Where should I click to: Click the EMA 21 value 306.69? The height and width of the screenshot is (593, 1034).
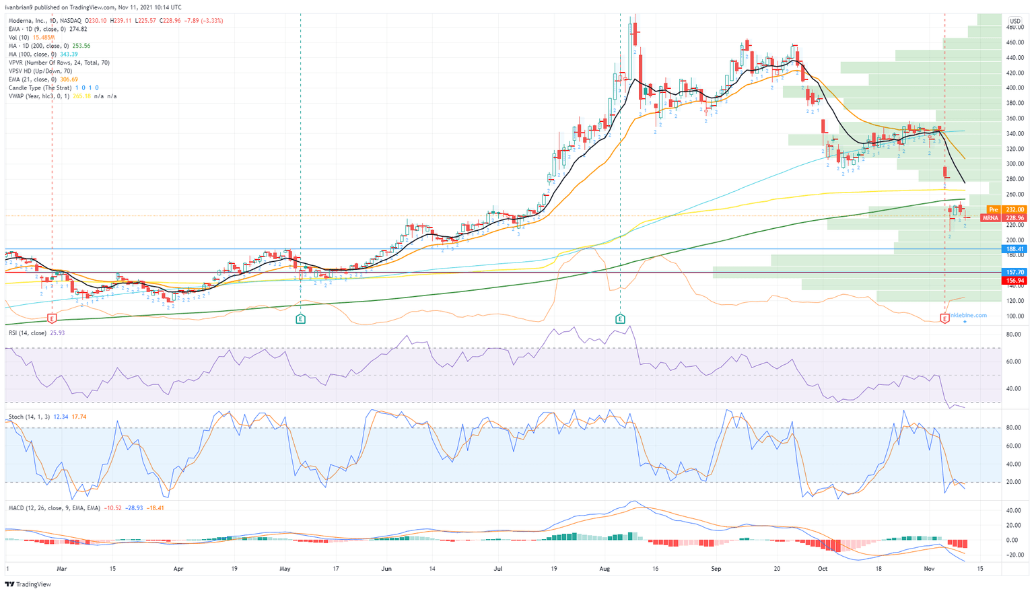(69, 79)
